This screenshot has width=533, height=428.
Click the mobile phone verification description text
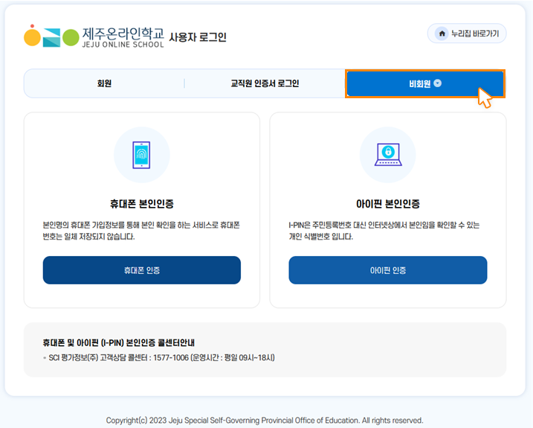tap(141, 230)
